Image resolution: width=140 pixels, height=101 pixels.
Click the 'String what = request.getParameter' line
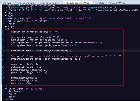coord(39,40)
